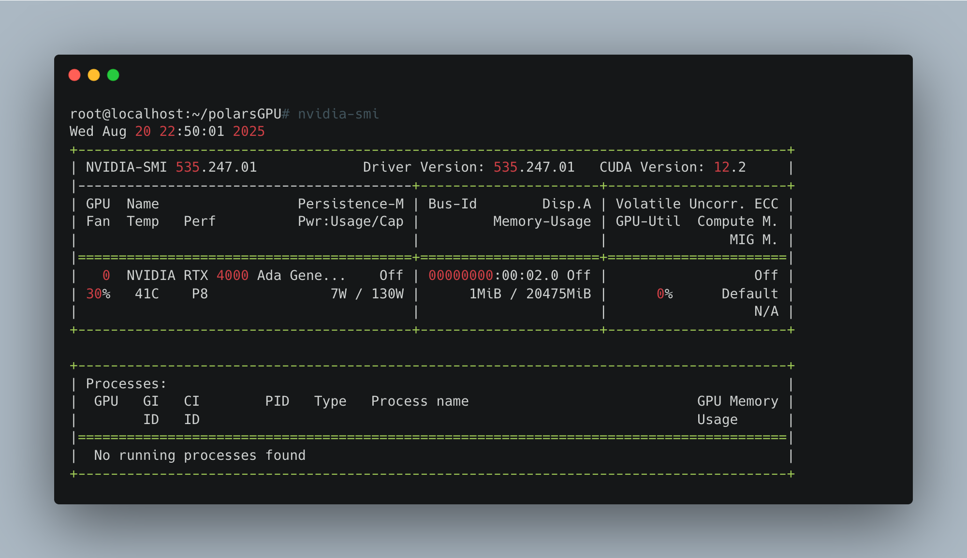Click the red close window button
The image size is (967, 558).
coord(74,75)
